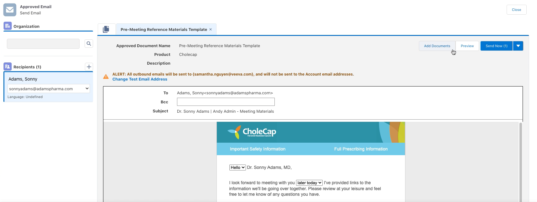The width and height of the screenshot is (537, 202).
Task: Click the search magnifier icon
Action: coord(89,44)
